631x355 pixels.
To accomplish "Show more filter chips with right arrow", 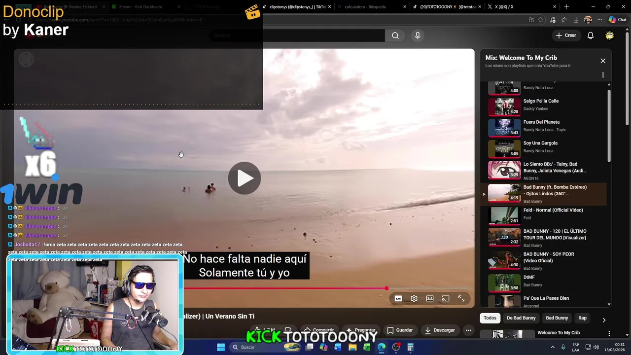I will (x=604, y=320).
